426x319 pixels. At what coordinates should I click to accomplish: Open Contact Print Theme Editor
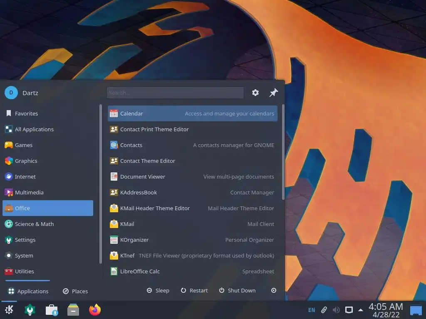pos(193,129)
